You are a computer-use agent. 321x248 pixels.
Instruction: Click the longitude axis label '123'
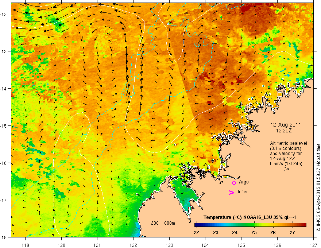(169, 245)
